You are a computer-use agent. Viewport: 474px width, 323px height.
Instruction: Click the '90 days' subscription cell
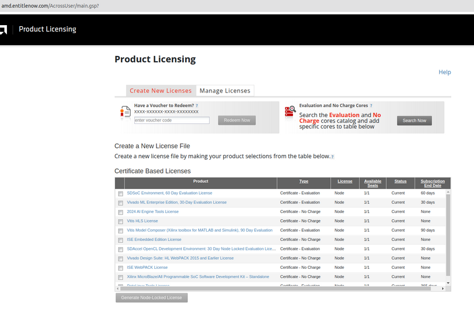coord(428,230)
